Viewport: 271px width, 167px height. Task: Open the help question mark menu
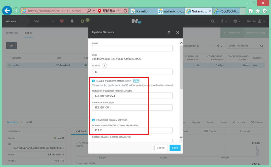point(224,21)
